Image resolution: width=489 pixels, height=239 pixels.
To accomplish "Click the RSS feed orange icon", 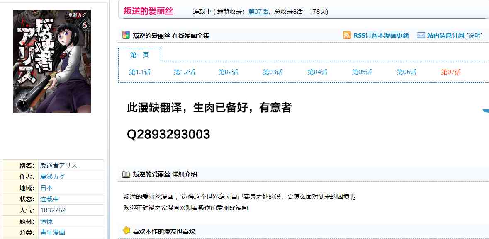I will [347, 35].
